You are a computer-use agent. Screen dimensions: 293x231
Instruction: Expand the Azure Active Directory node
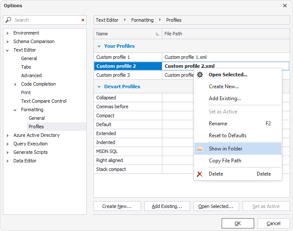7,136
